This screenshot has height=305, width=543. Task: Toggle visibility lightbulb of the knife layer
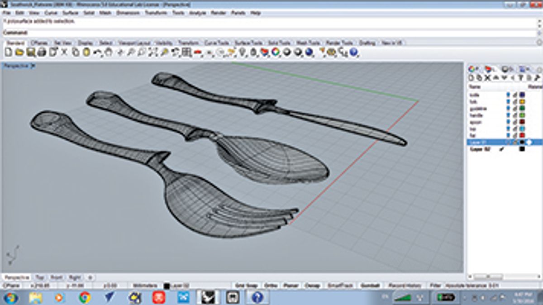[508, 95]
